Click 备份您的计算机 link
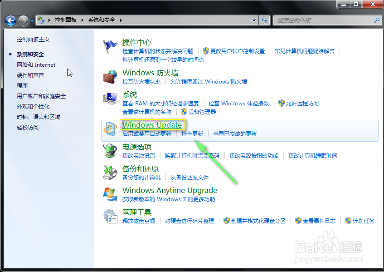The height and width of the screenshot is (272, 384). point(141,178)
